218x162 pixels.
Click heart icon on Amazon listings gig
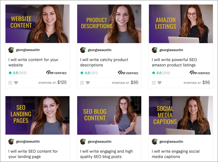(159, 83)
